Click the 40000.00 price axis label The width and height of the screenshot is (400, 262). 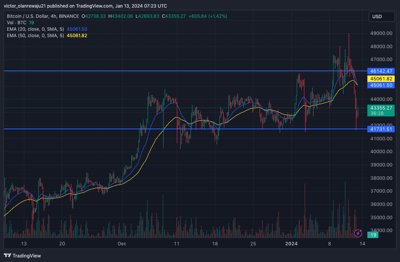pos(381,151)
